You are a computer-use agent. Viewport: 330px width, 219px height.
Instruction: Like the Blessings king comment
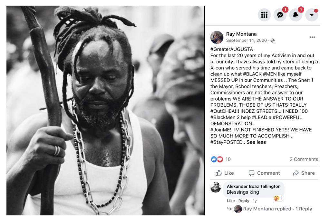pyautogui.click(x=231, y=201)
